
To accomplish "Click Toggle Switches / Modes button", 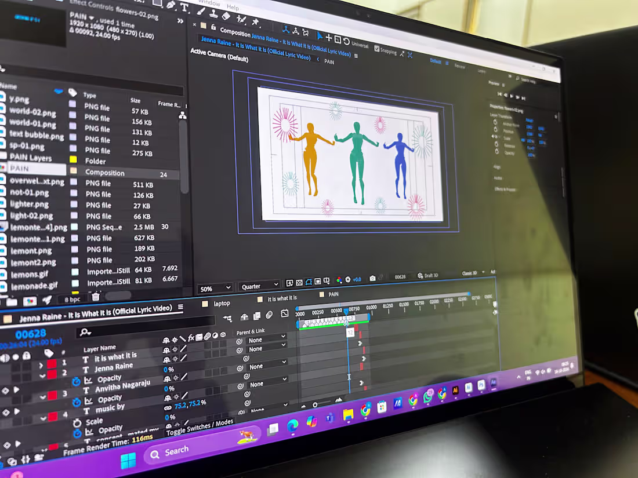I will 200,427.
